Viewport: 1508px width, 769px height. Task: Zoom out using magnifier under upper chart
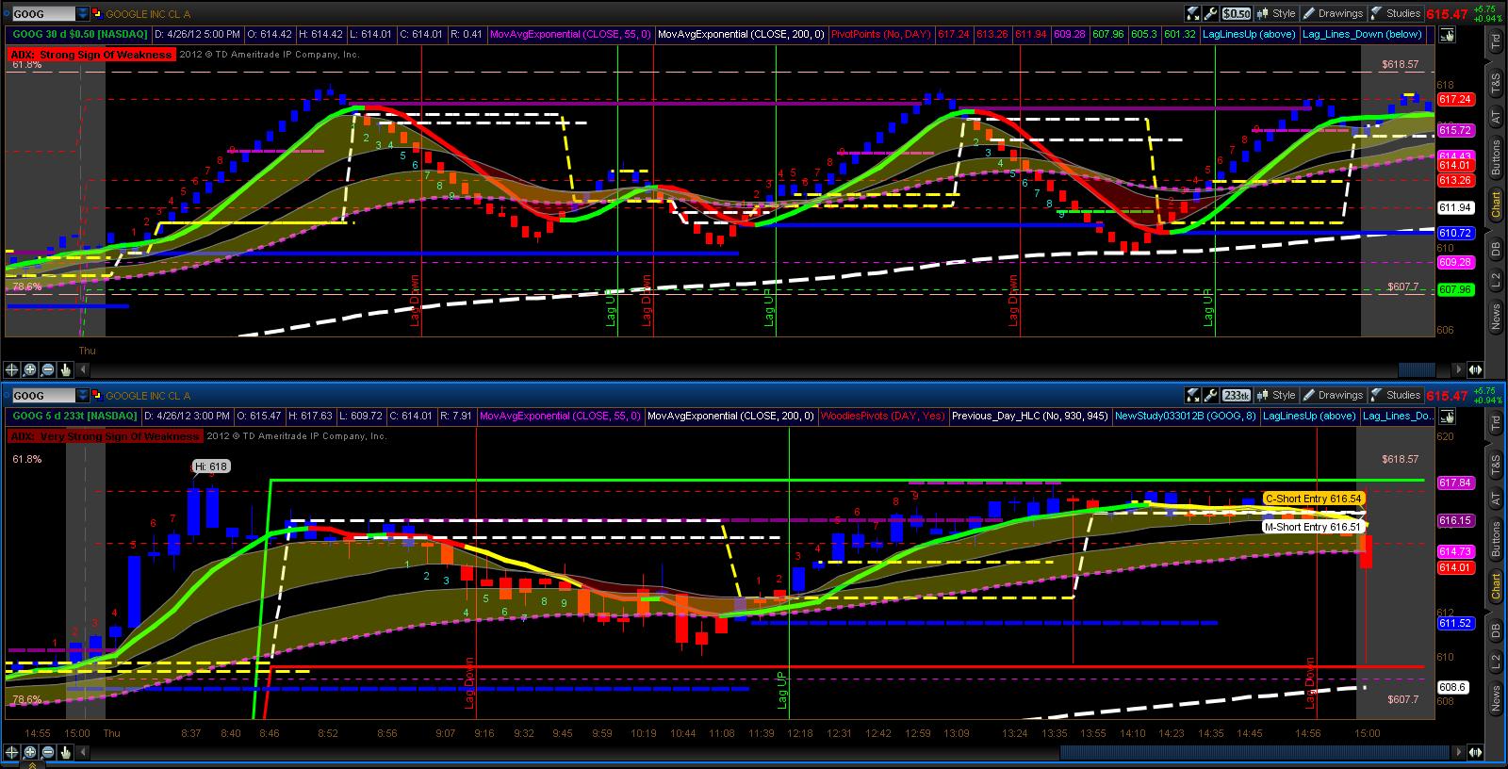coord(48,369)
